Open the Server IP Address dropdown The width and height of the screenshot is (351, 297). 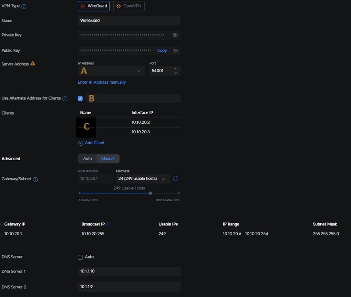pyautogui.click(x=111, y=71)
